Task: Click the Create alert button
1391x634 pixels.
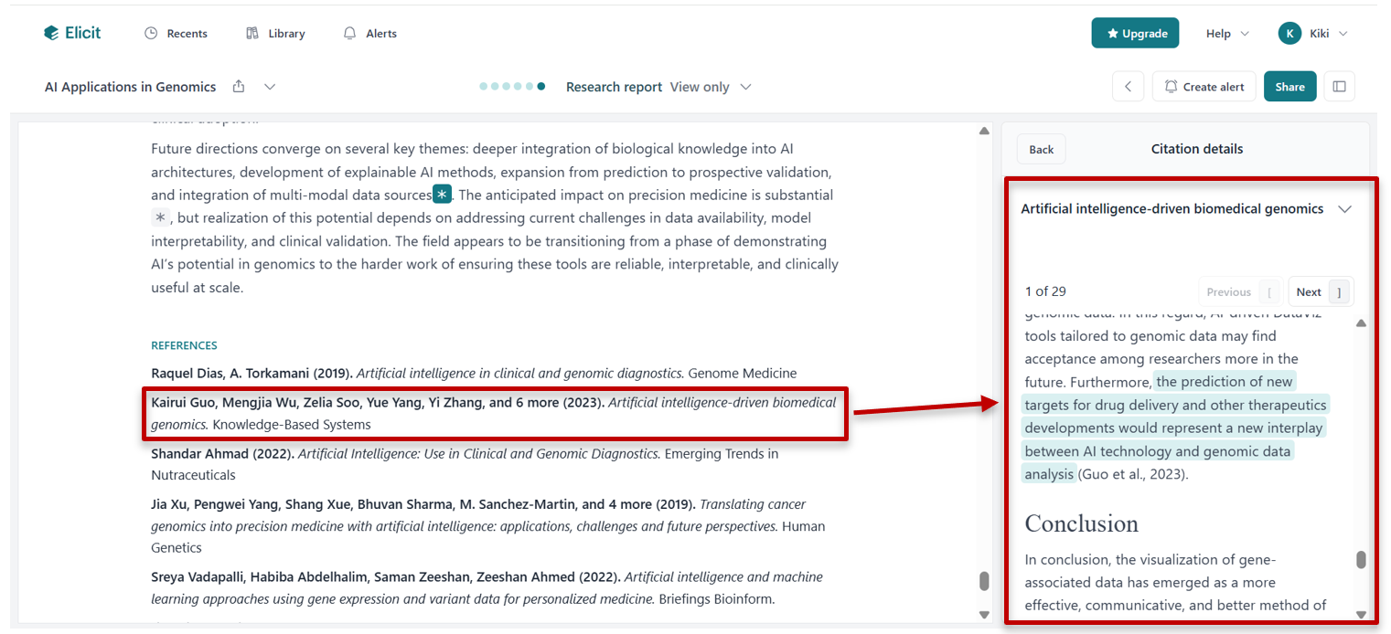Action: 1204,87
